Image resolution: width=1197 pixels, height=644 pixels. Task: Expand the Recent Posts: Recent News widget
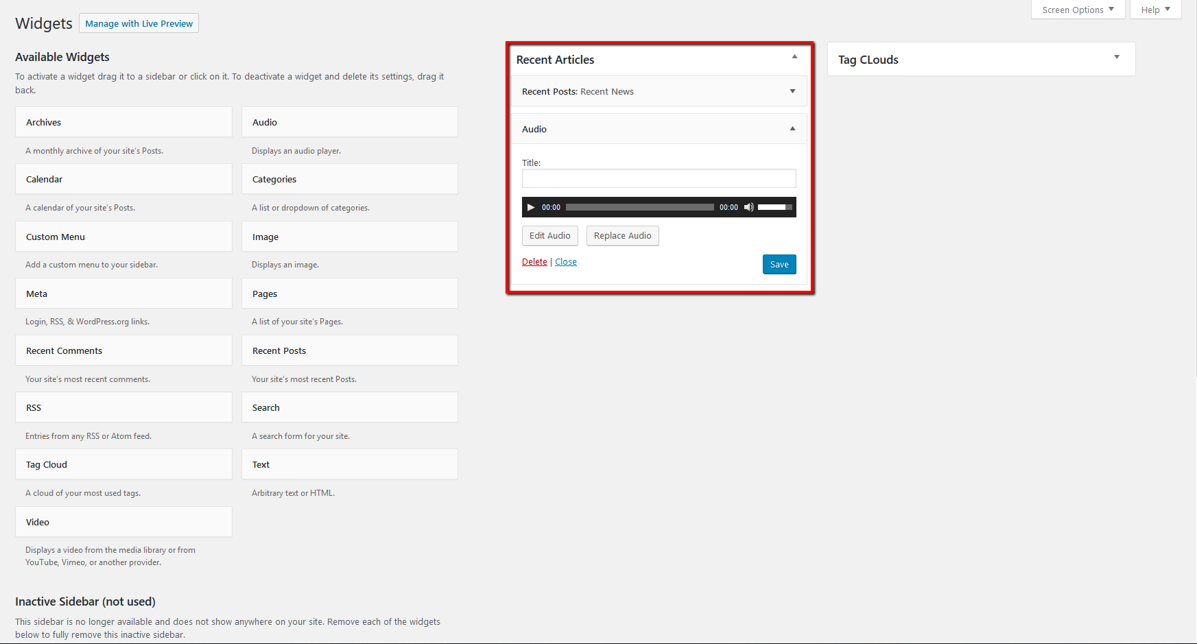coord(792,91)
